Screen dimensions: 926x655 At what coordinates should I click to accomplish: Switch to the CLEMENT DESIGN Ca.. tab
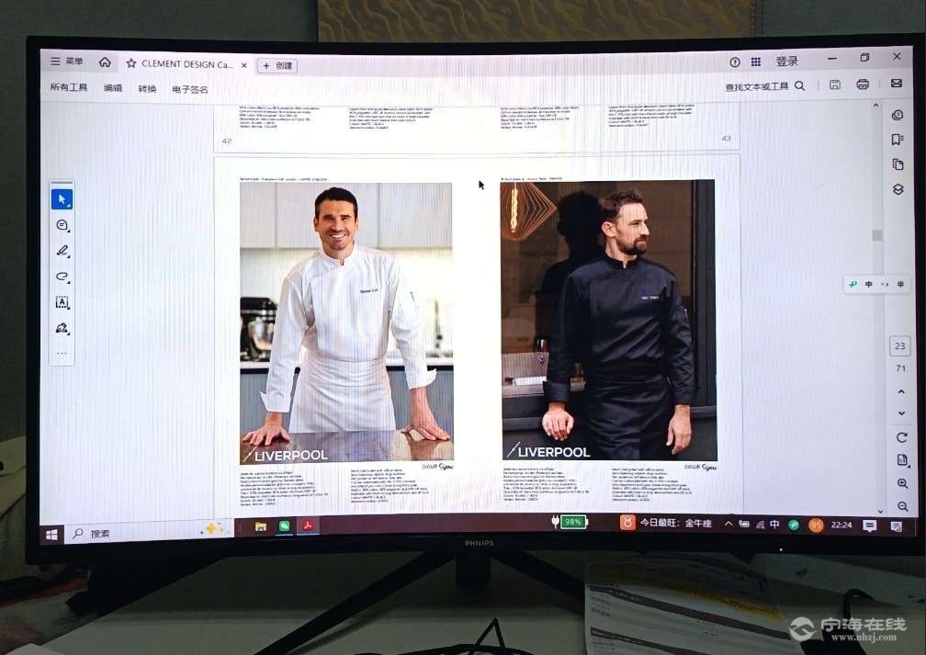[186, 63]
